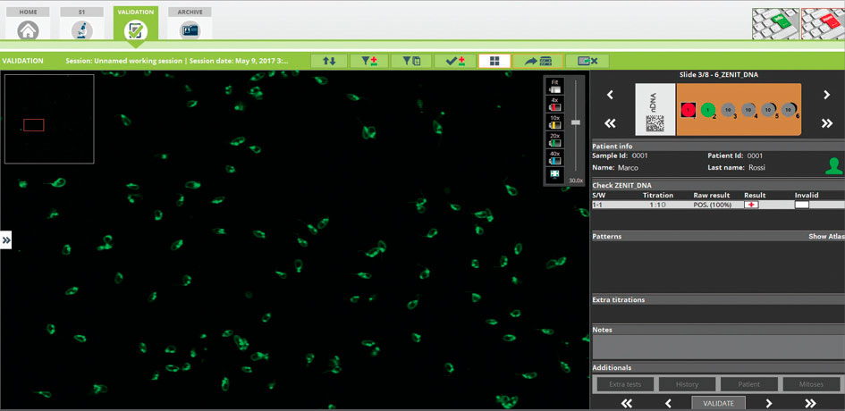The width and height of the screenshot is (845, 411).
Task: Switch to the S1 microscope tab
Action: [x=82, y=25]
